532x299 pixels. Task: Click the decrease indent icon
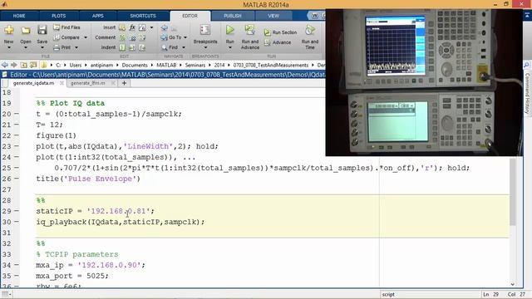coord(142,47)
